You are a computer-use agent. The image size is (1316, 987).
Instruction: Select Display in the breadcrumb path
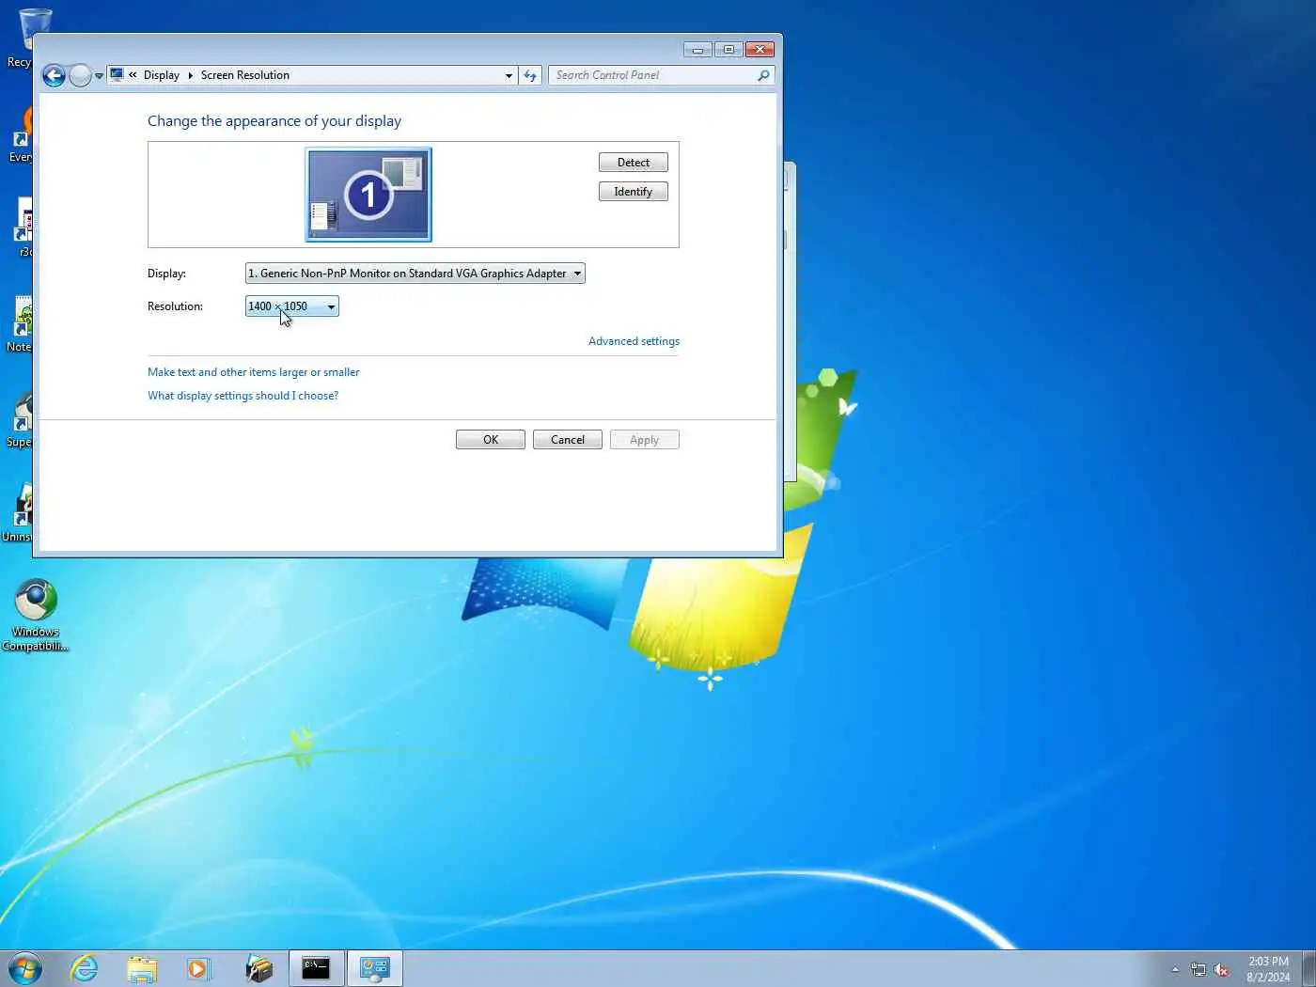(x=162, y=75)
